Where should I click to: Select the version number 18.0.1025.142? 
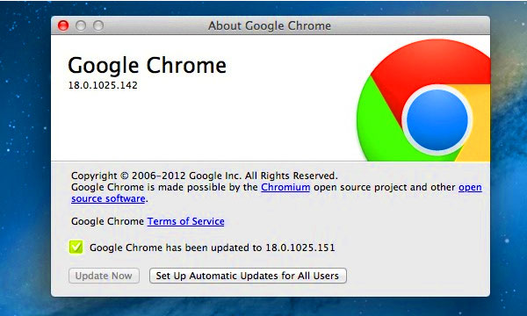pyautogui.click(x=103, y=85)
